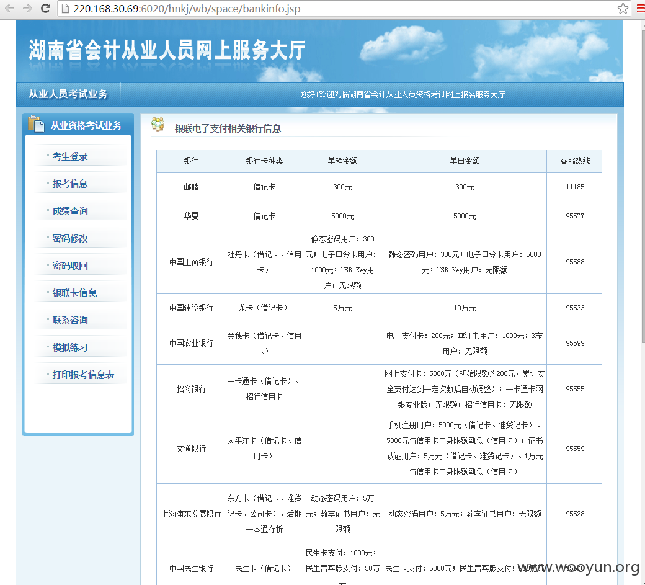
Task: Click the 中国工商银行 cell
Action: [191, 262]
